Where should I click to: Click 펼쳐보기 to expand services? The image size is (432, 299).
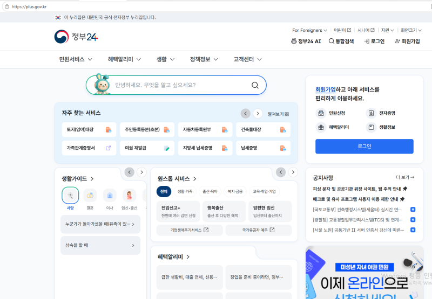(x=278, y=114)
